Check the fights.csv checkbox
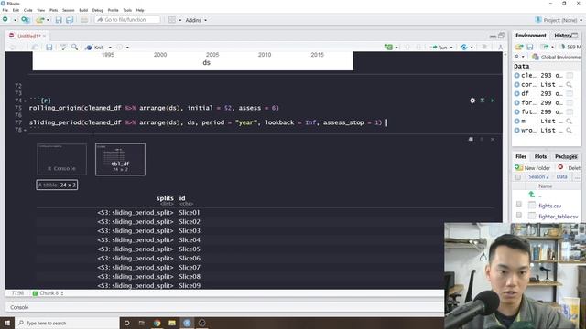586x329 pixels. pyautogui.click(x=519, y=204)
